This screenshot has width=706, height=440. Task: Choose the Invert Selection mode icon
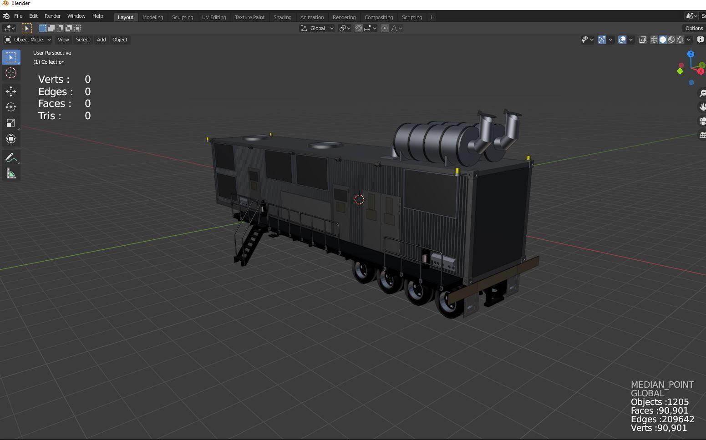point(69,28)
